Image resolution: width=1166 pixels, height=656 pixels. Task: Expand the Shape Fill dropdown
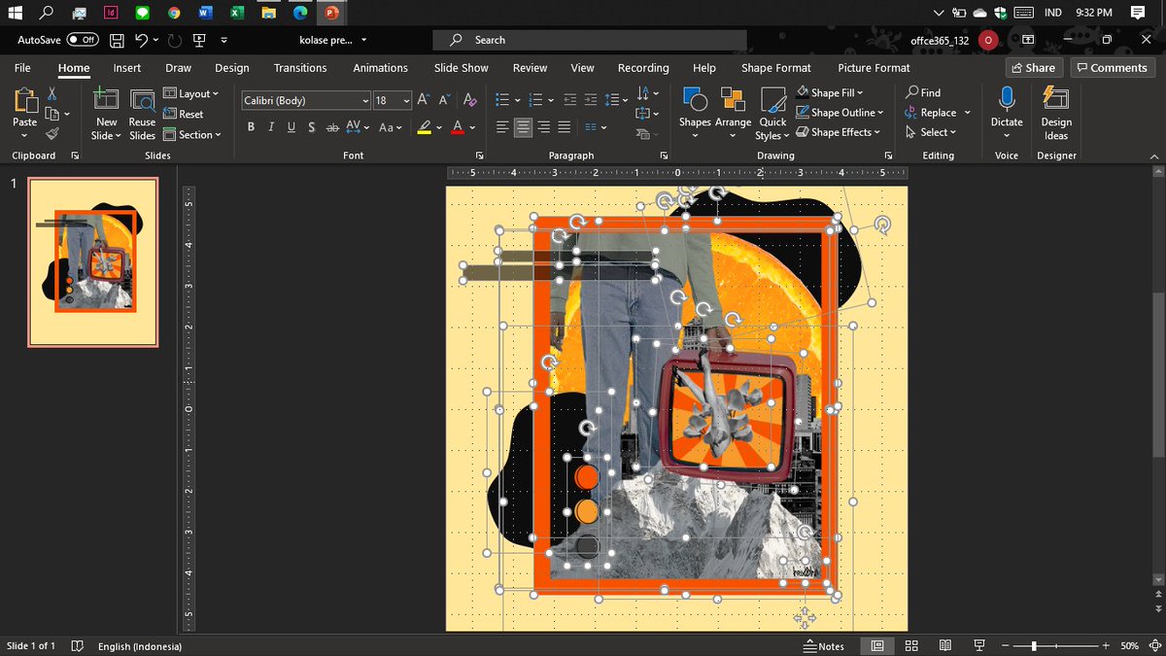coord(860,92)
